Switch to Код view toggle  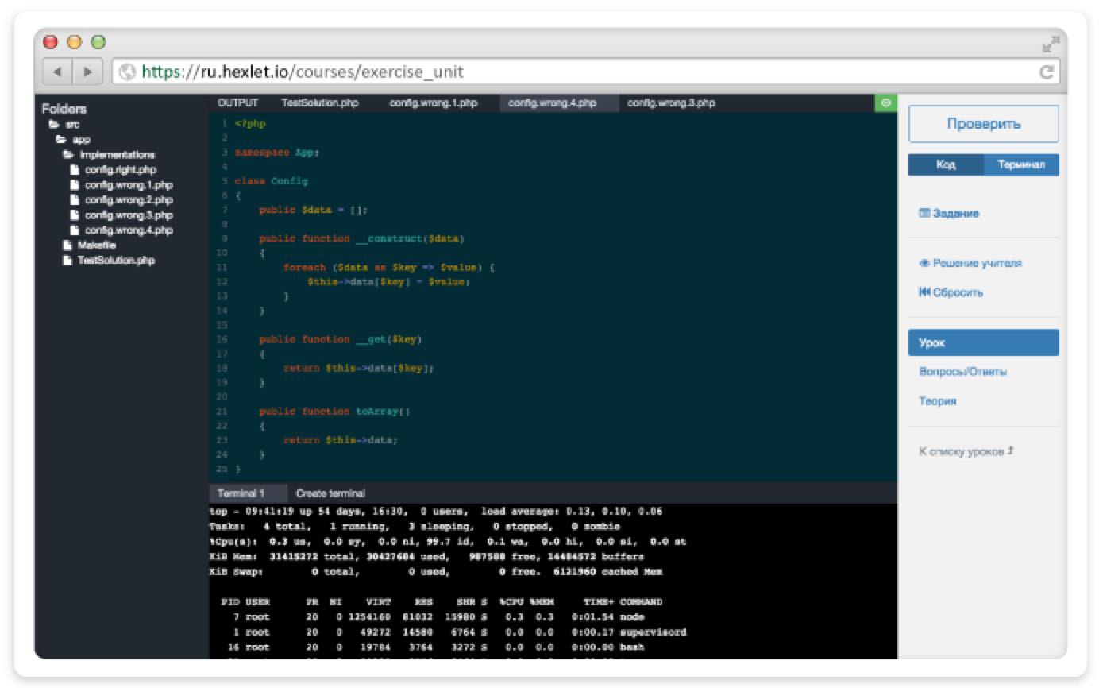click(x=946, y=165)
